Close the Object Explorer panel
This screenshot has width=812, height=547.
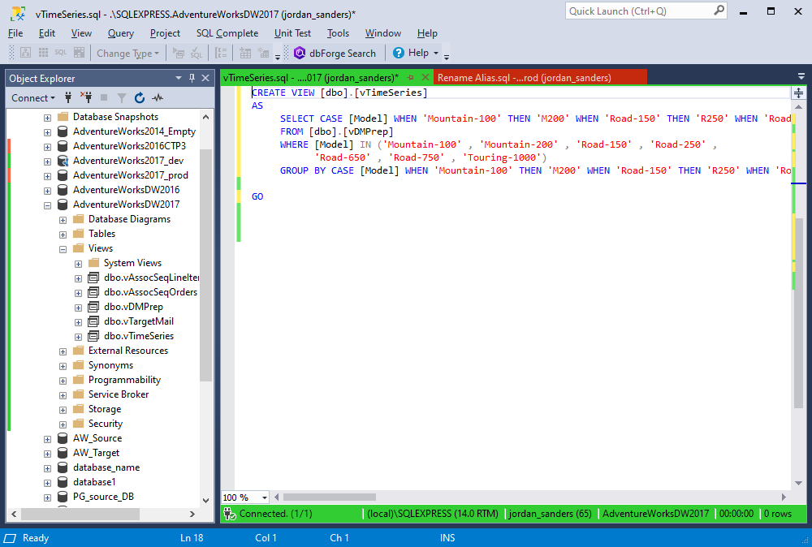point(205,78)
